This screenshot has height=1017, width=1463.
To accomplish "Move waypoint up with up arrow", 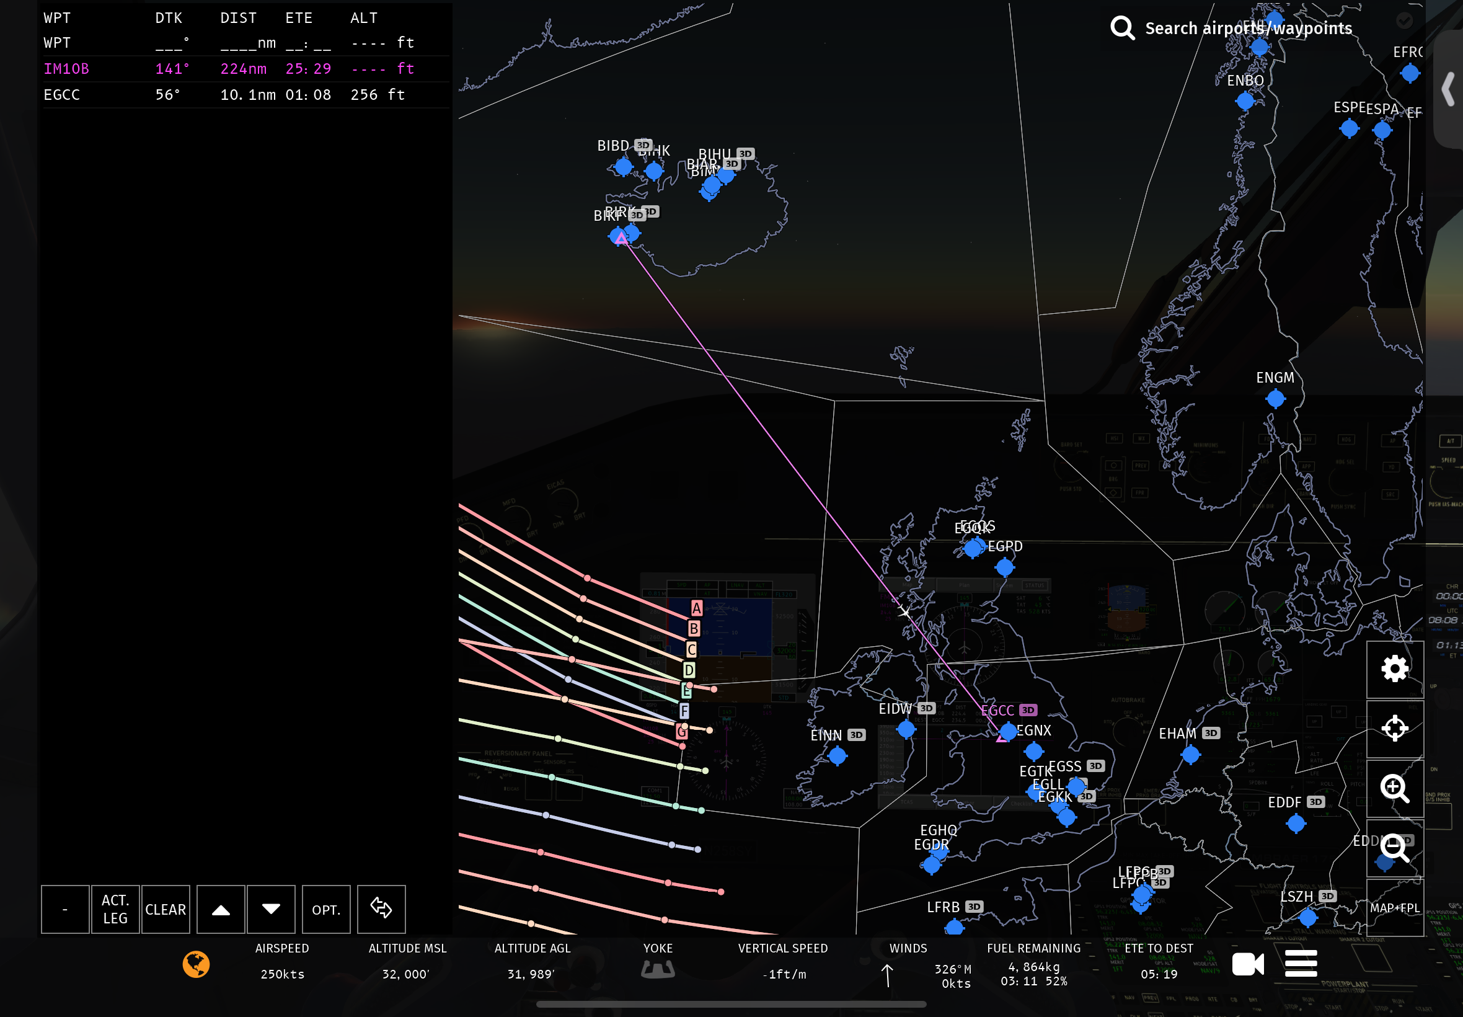I will click(x=220, y=909).
